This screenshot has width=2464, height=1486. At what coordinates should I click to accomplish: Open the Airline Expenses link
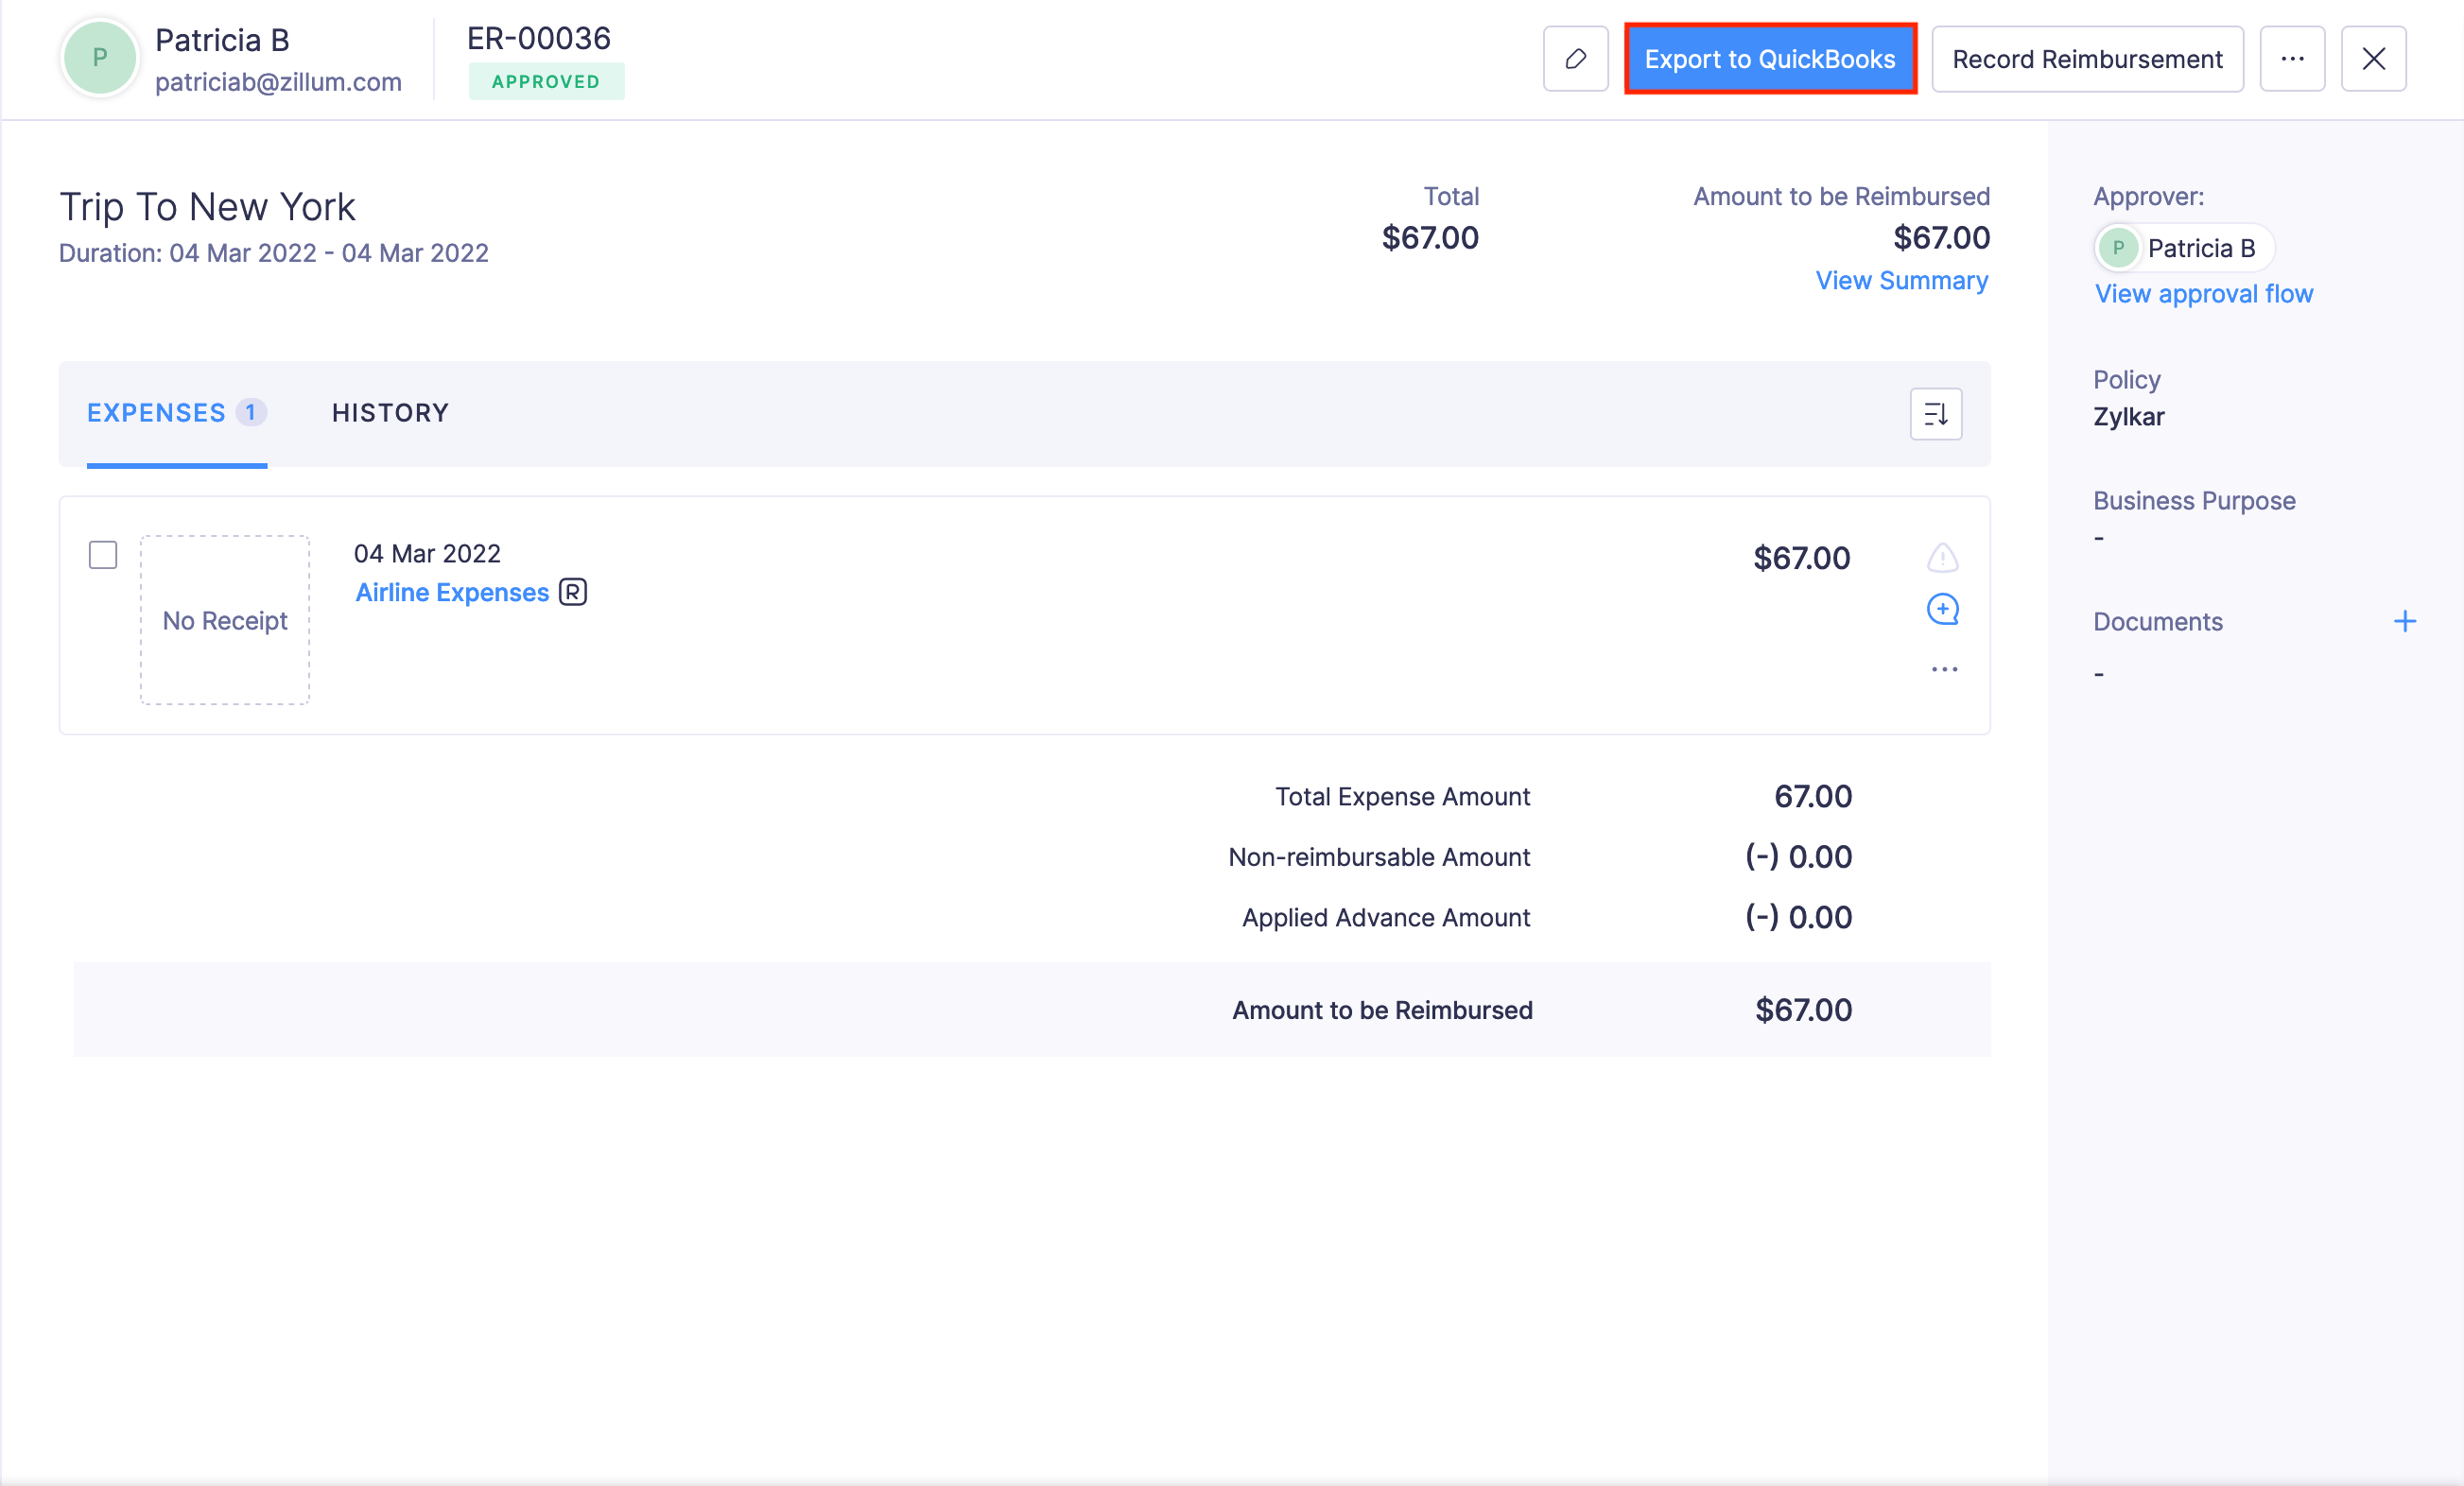coord(451,592)
